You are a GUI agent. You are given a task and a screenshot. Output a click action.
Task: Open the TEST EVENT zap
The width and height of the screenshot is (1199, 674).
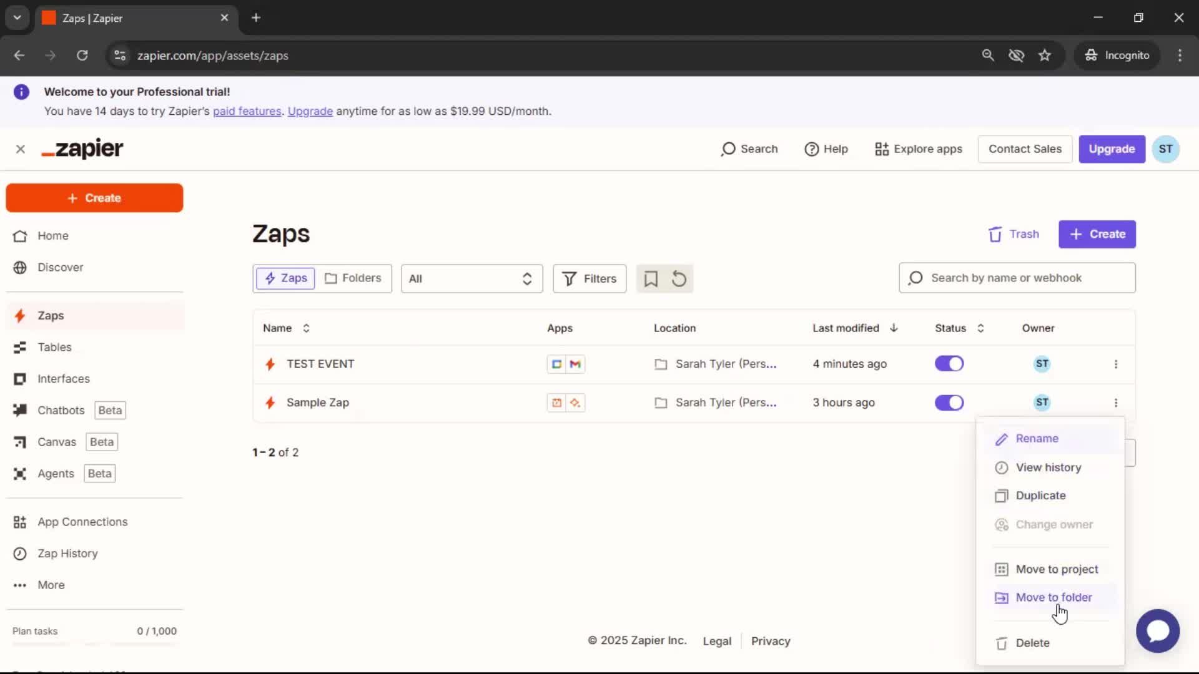(320, 364)
